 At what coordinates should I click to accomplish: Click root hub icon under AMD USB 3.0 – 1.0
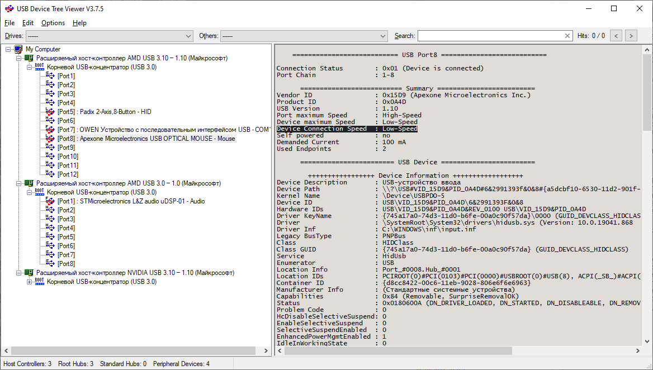[40, 192]
